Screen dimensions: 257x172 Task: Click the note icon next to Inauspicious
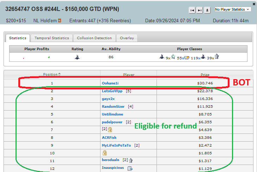(130, 168)
